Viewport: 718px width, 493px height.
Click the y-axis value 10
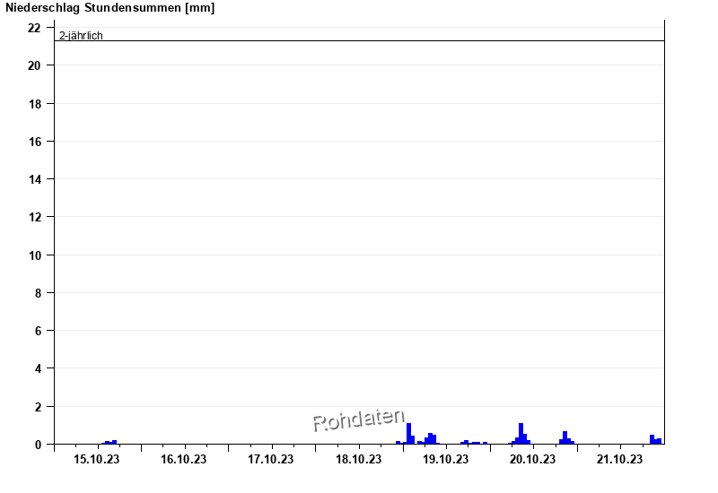[34, 255]
